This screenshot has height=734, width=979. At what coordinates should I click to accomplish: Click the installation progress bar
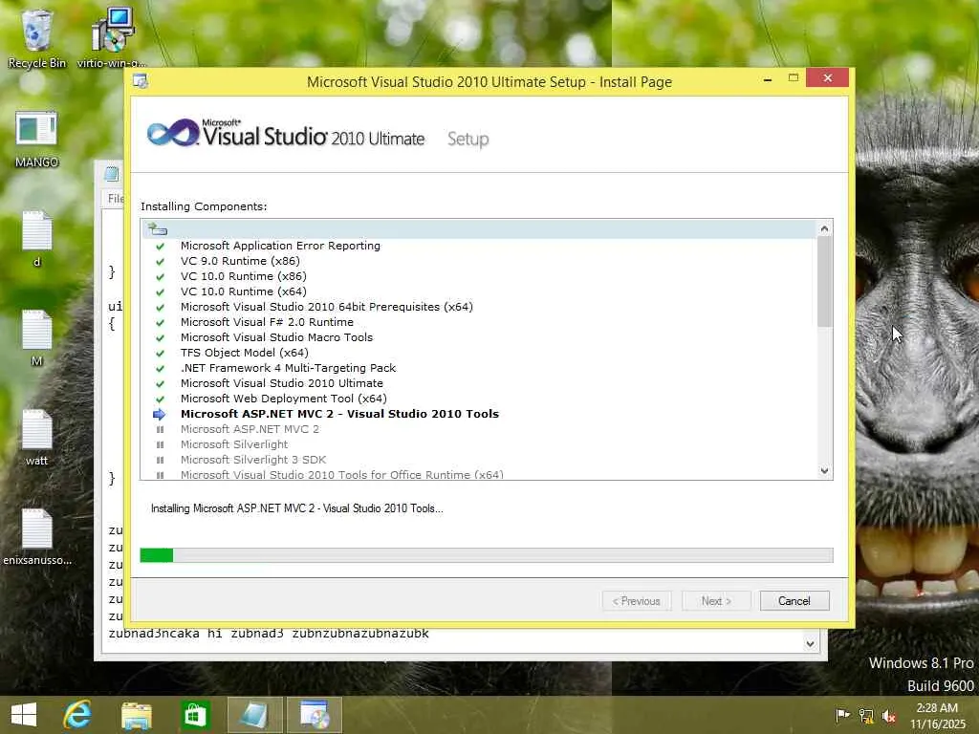click(x=487, y=555)
